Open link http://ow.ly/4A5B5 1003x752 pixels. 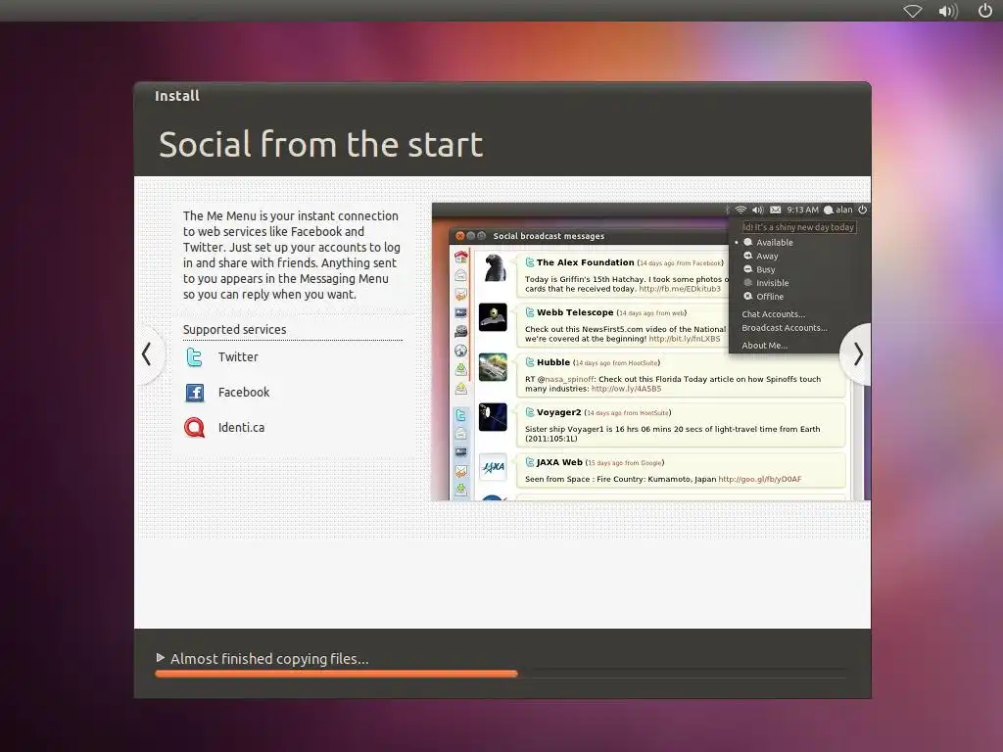click(x=626, y=388)
